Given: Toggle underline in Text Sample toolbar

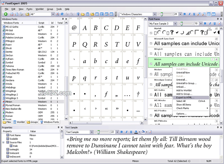Looking at the screenshot, I should click(131, 132).
